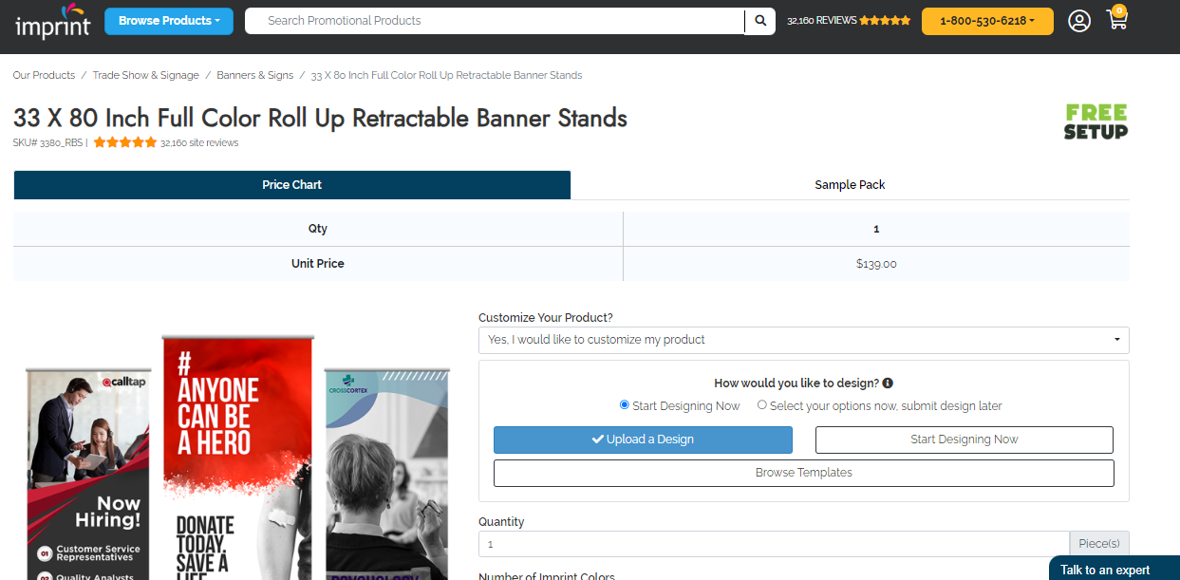Select submit design later radio option
Screen dimensions: 1180x580
click(x=762, y=405)
